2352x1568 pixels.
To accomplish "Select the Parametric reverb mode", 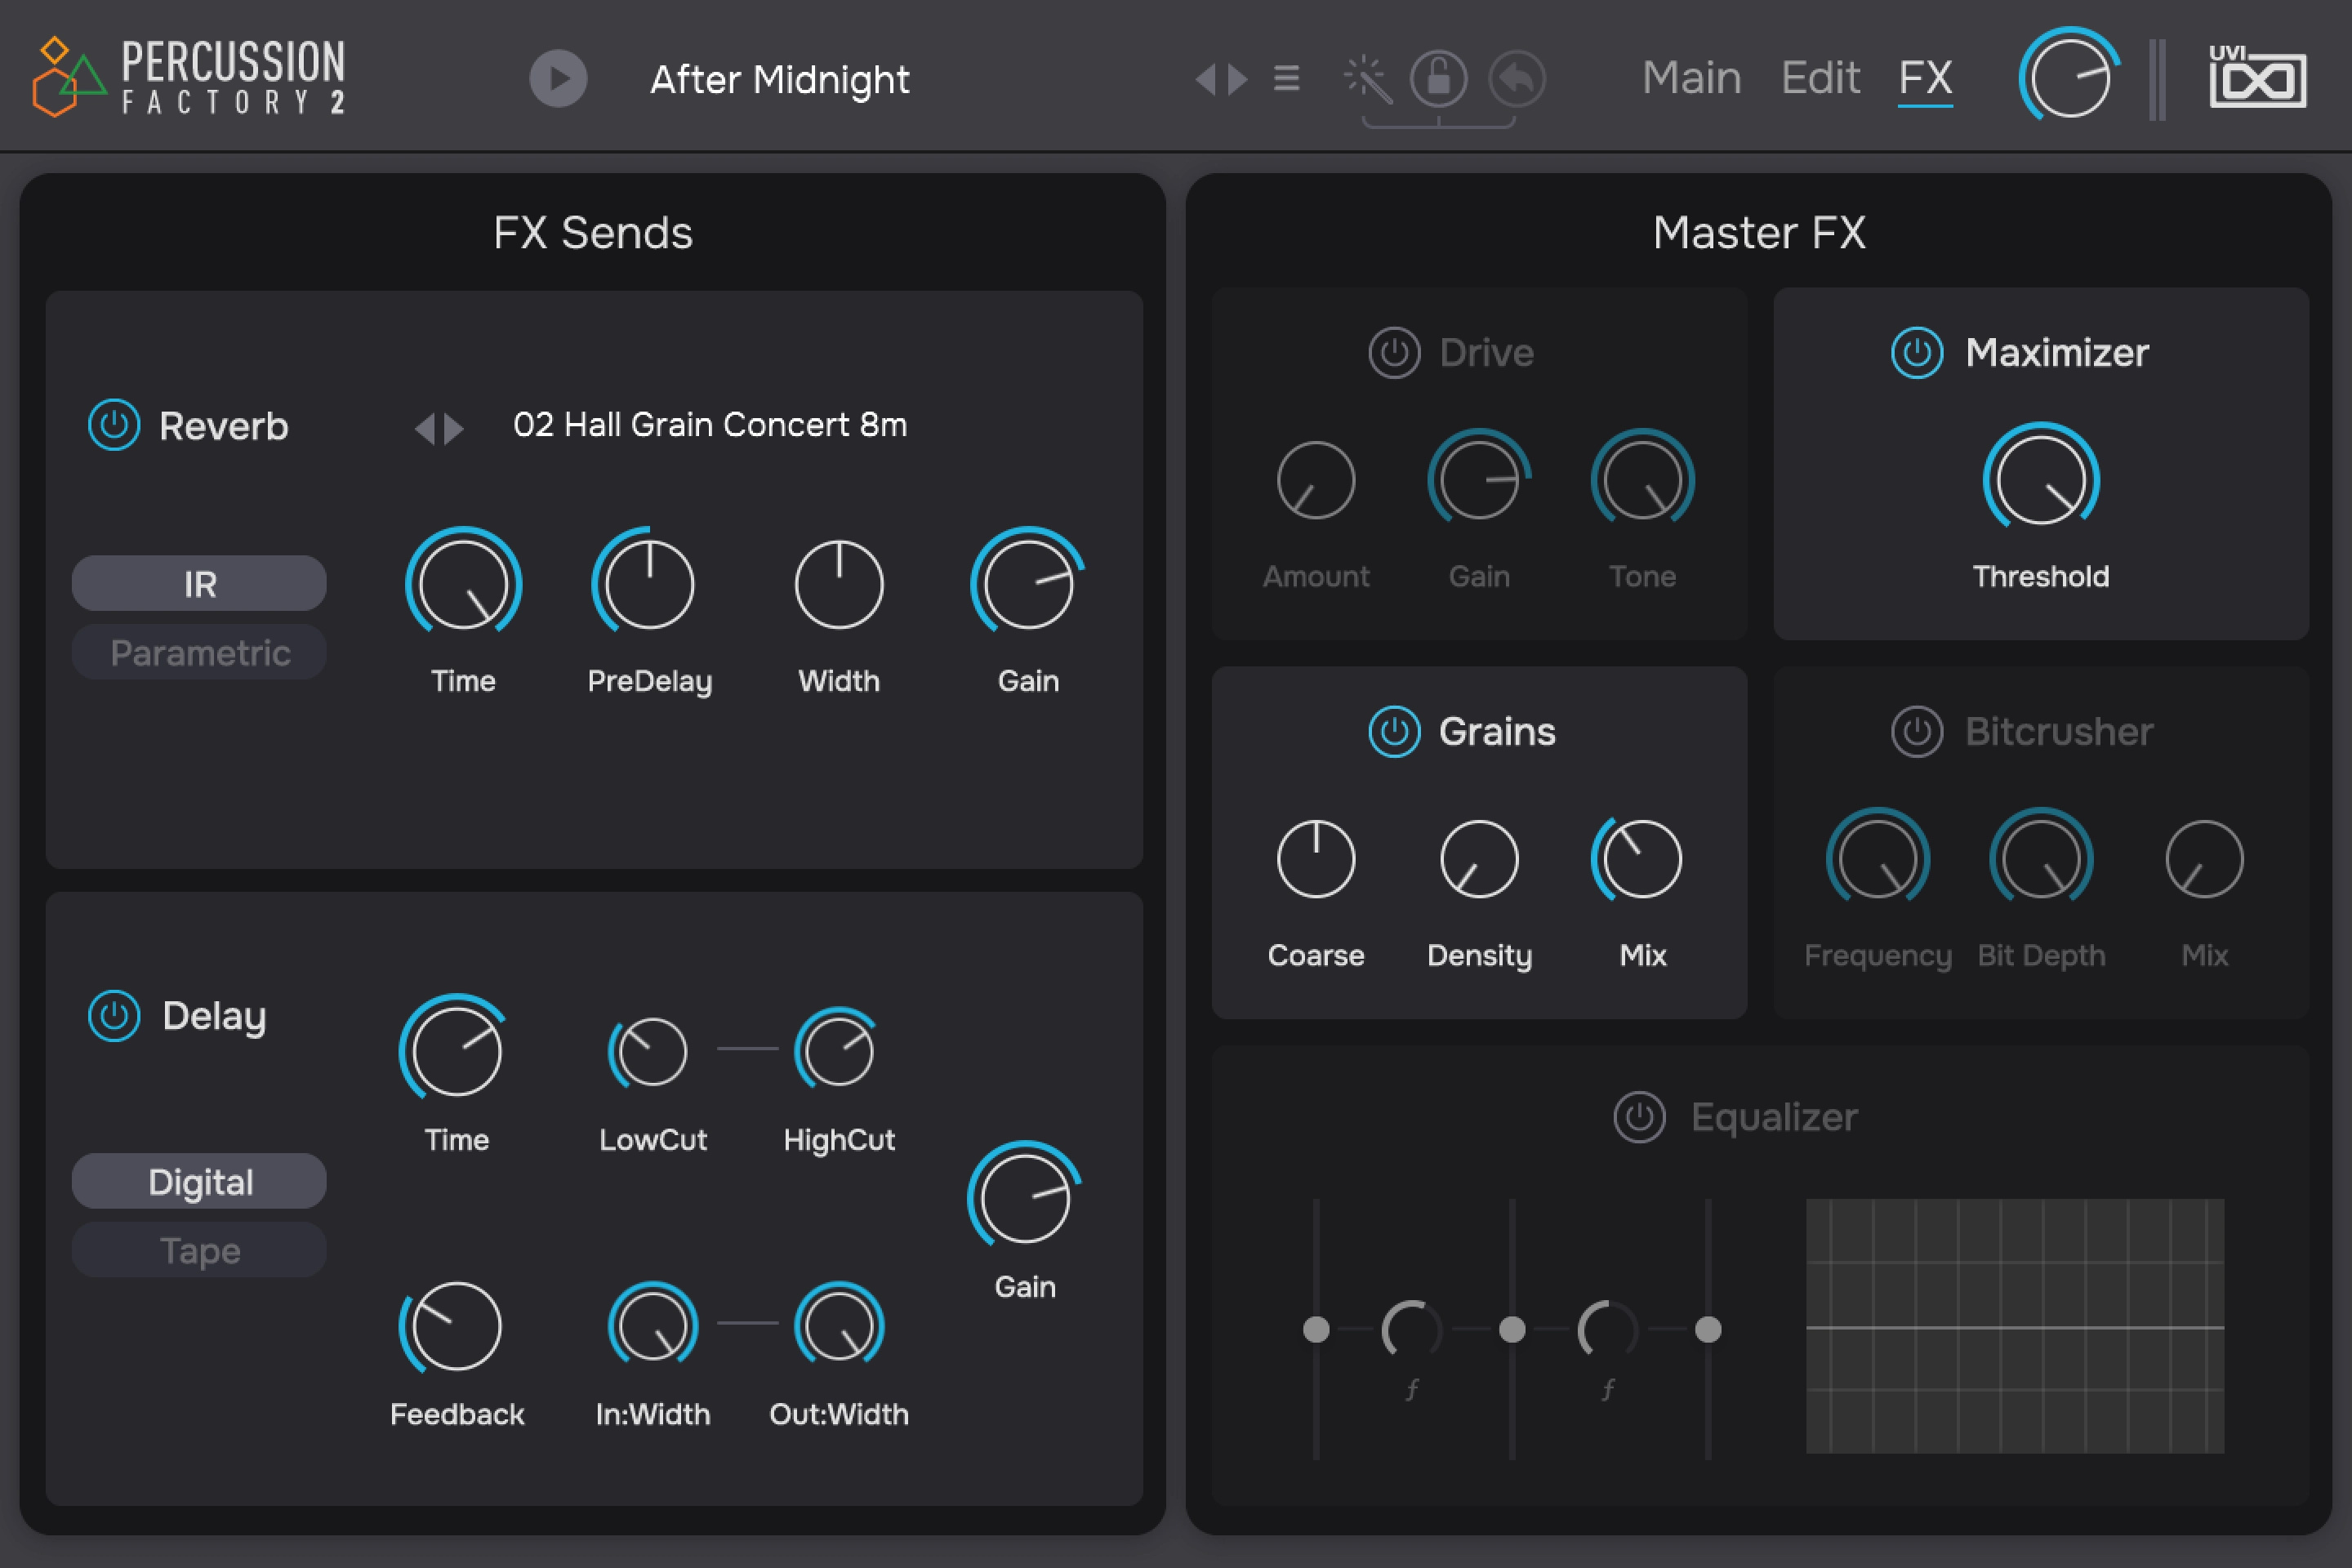I will (x=199, y=652).
